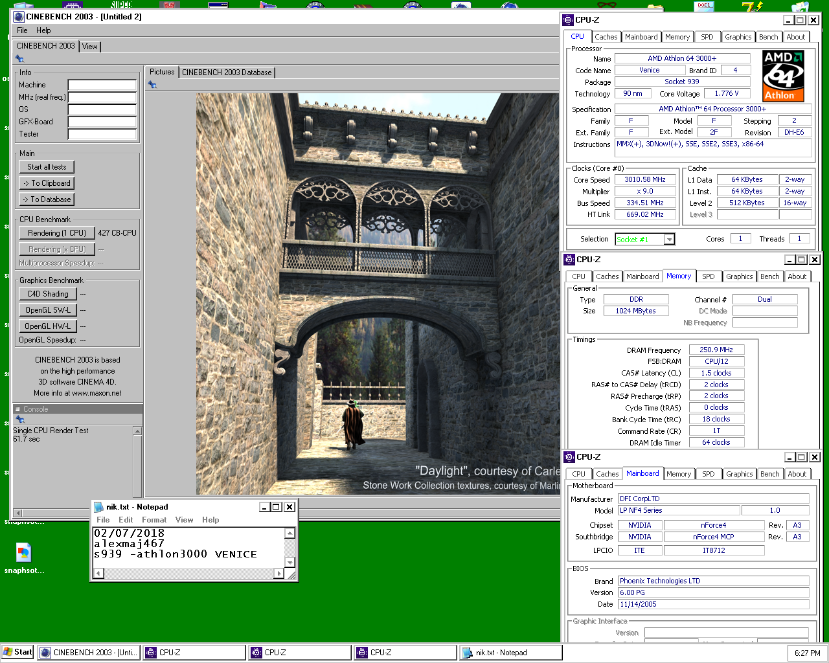Image resolution: width=829 pixels, height=663 pixels.
Task: Open the About tab in top CPU-Z window
Action: pyautogui.click(x=796, y=38)
